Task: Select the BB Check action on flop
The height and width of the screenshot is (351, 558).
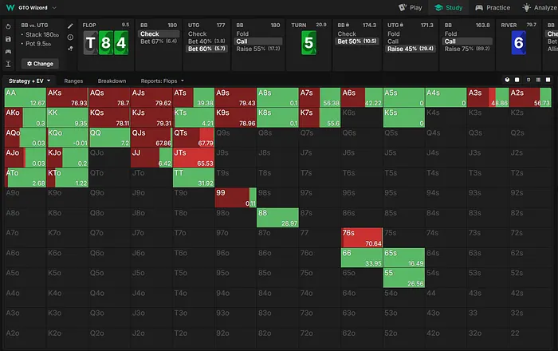Action: tap(150, 34)
